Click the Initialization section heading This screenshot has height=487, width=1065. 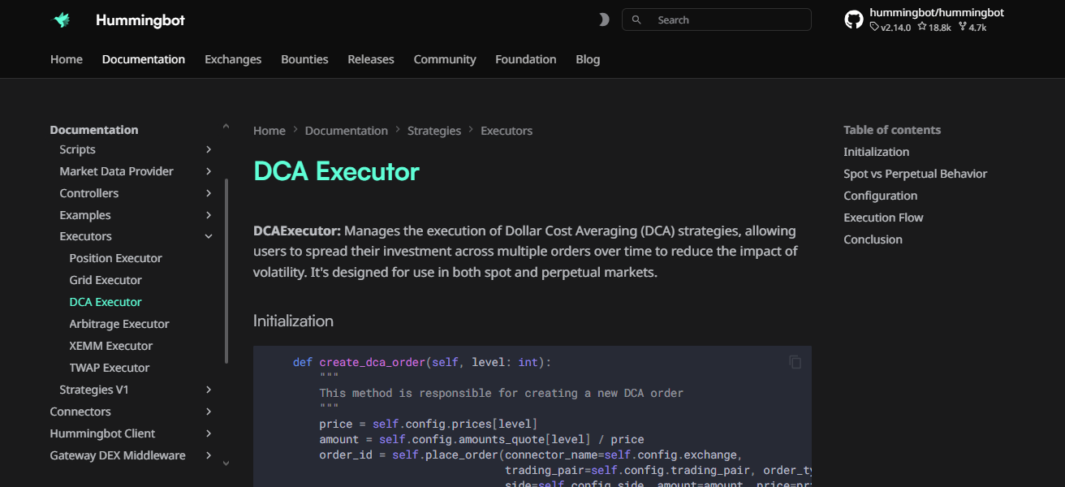point(293,321)
